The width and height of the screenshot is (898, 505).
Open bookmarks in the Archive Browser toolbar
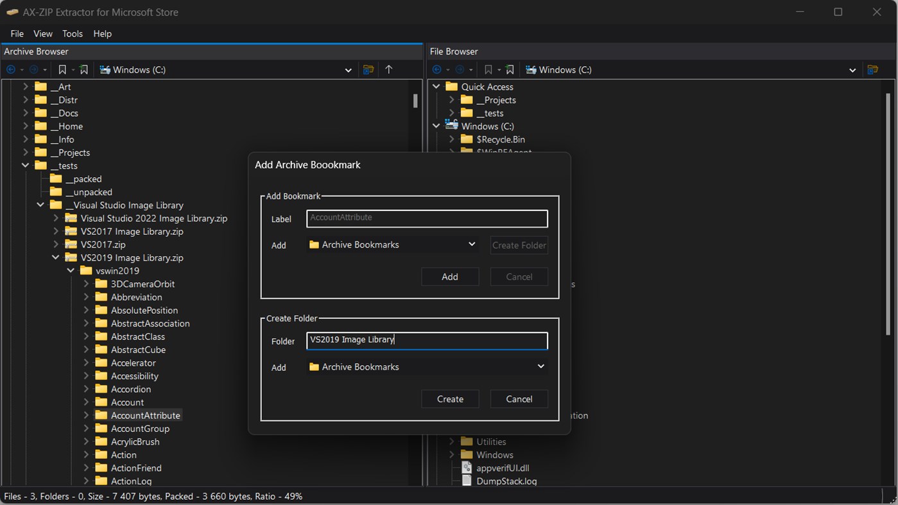click(x=62, y=69)
